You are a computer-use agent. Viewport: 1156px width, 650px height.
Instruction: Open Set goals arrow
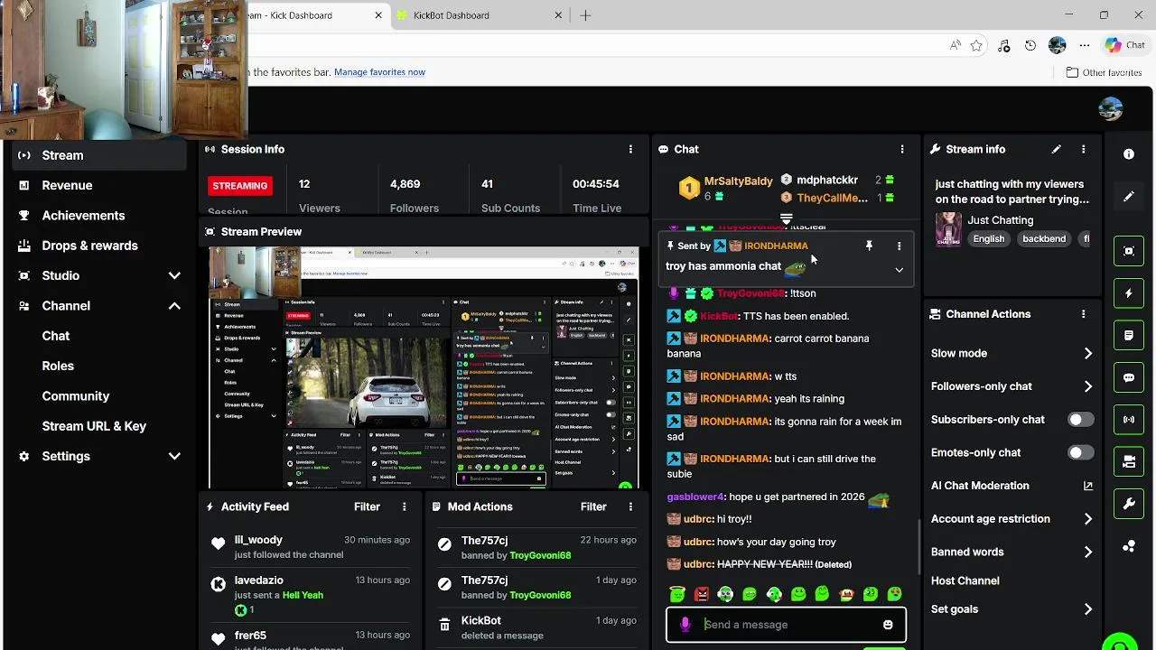(x=1087, y=609)
